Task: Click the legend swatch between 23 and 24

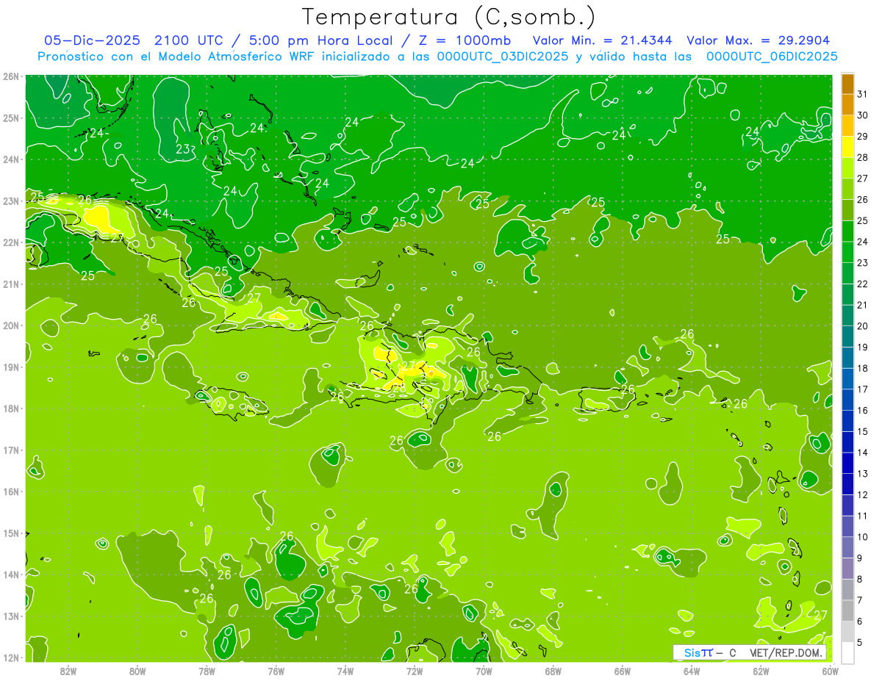Action: click(847, 253)
